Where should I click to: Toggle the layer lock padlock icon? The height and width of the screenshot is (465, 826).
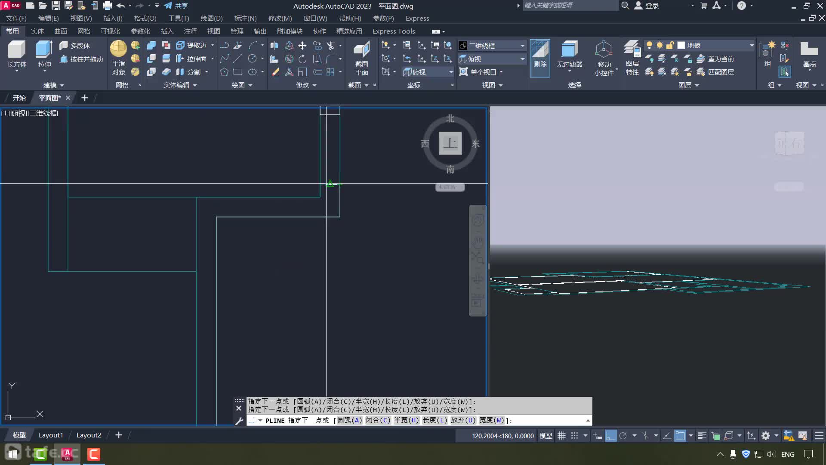670,45
